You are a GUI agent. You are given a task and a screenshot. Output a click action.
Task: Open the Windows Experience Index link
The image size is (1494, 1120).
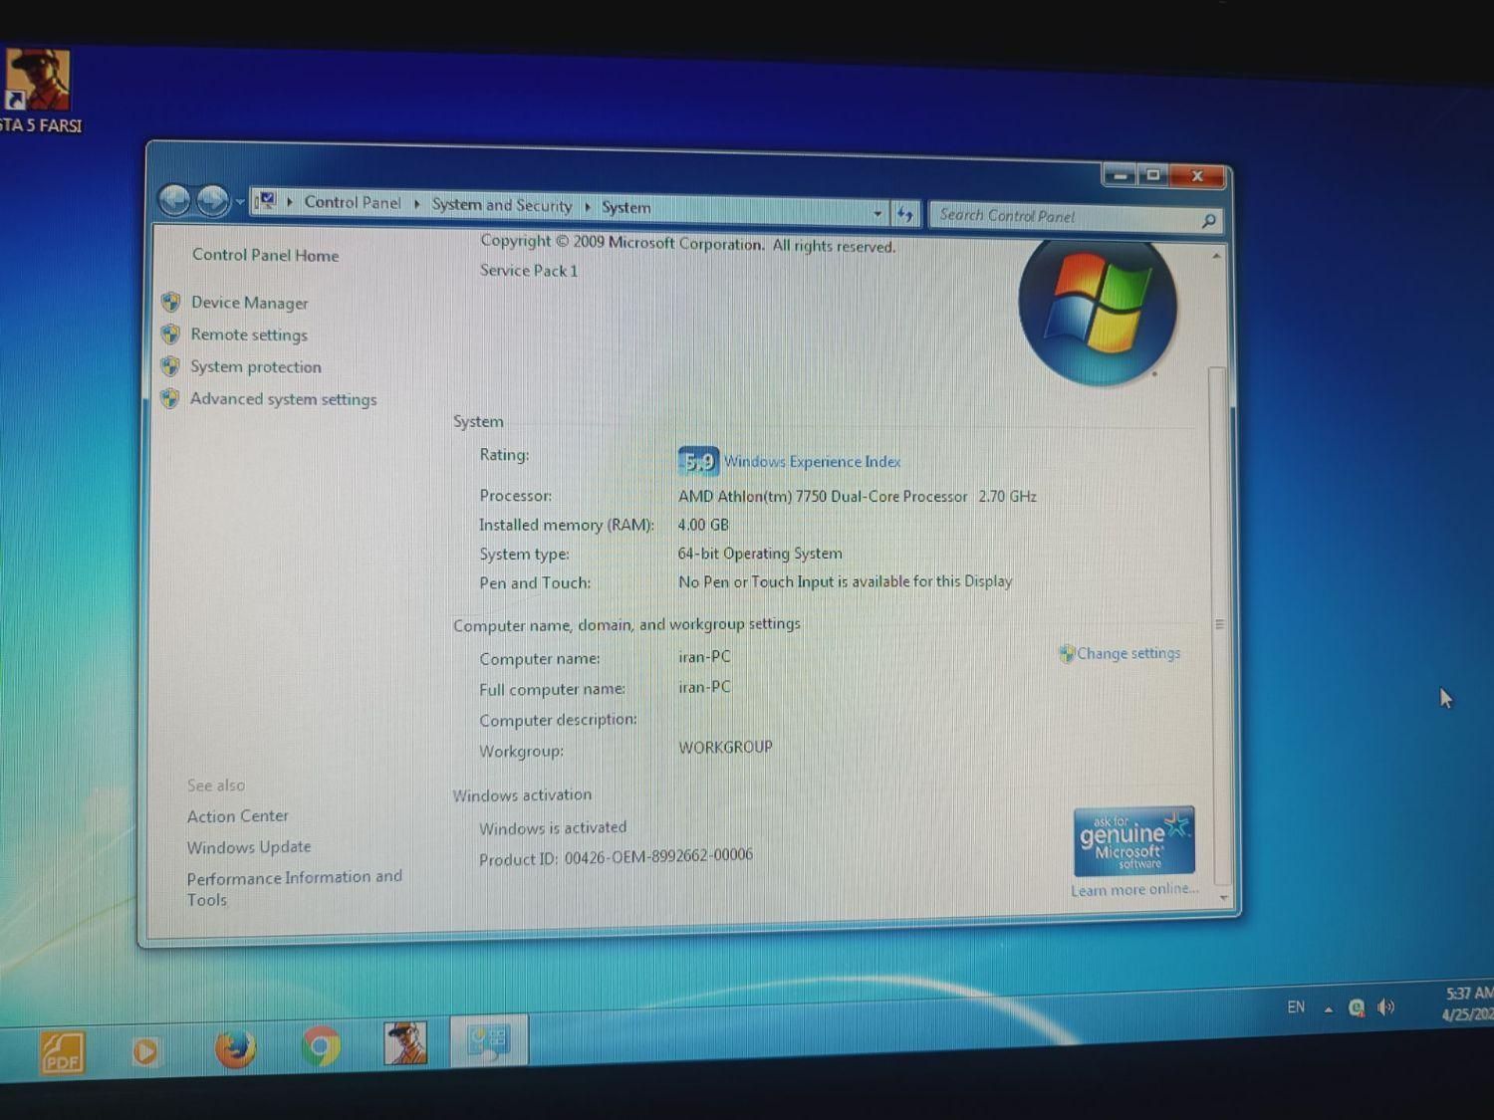[x=812, y=462]
